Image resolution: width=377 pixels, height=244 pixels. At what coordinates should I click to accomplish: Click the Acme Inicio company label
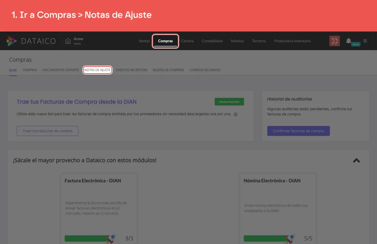[x=78, y=41]
